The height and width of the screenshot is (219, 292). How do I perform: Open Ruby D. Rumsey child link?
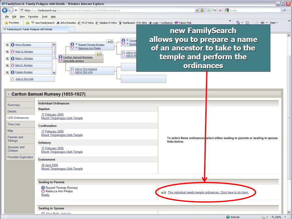[24, 52]
